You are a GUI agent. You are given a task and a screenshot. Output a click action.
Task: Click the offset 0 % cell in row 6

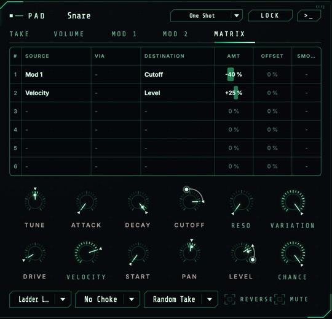click(272, 166)
